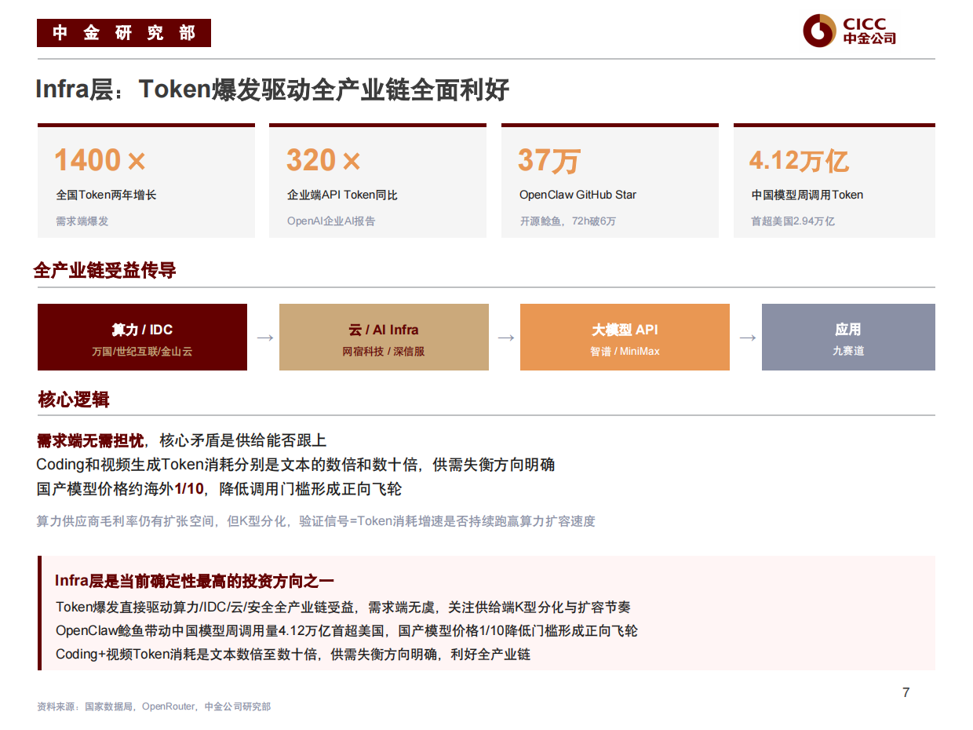Click the page number 7

(x=906, y=692)
